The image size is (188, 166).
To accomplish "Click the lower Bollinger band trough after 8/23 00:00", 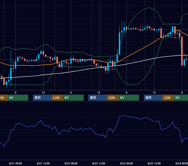I will pyautogui.click(x=132, y=85).
